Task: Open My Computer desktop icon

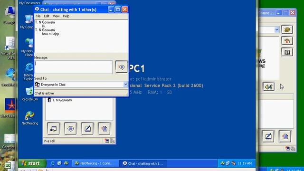Action: pos(27,22)
